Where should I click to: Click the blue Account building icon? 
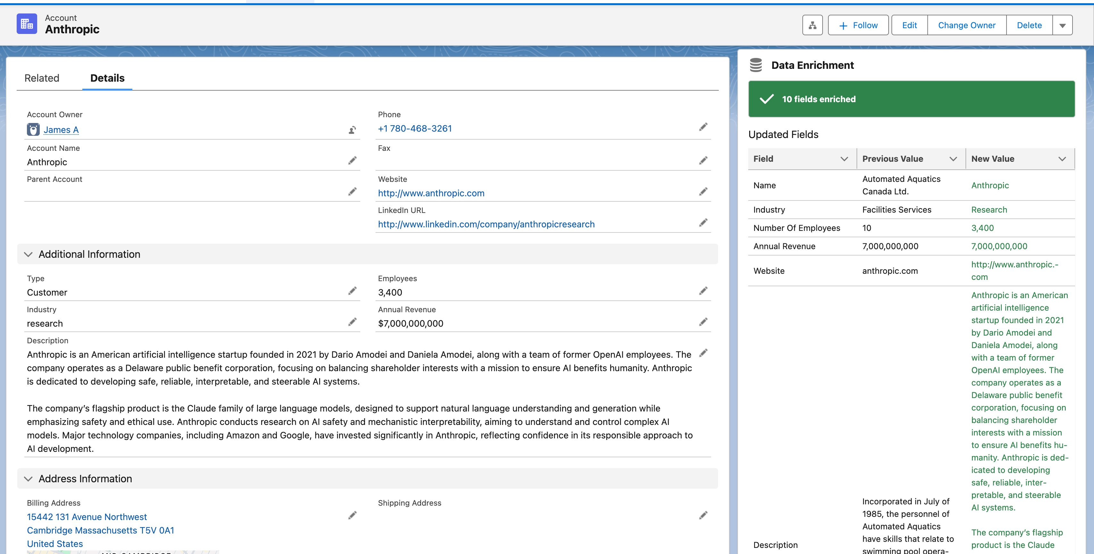pyautogui.click(x=27, y=24)
